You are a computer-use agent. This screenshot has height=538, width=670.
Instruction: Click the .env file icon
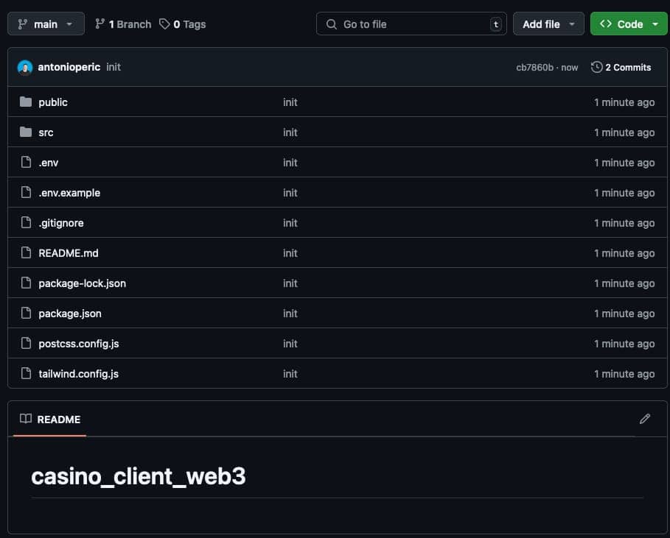point(26,162)
